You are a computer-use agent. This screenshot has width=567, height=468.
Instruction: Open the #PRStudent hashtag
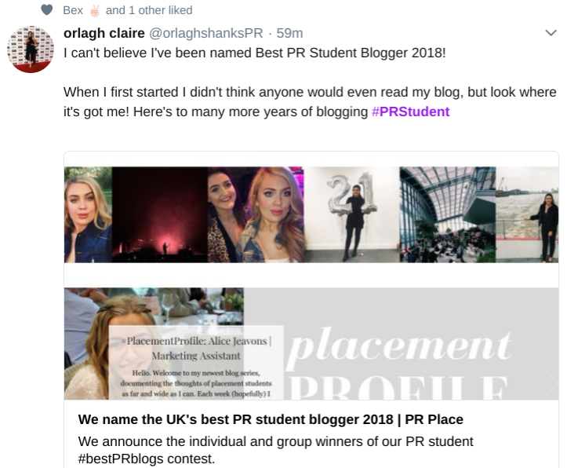pos(410,112)
